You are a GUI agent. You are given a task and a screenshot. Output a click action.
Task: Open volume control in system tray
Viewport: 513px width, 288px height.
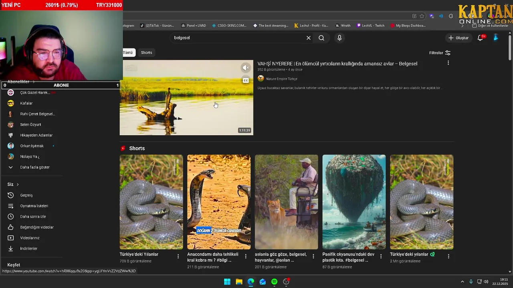[486, 282]
